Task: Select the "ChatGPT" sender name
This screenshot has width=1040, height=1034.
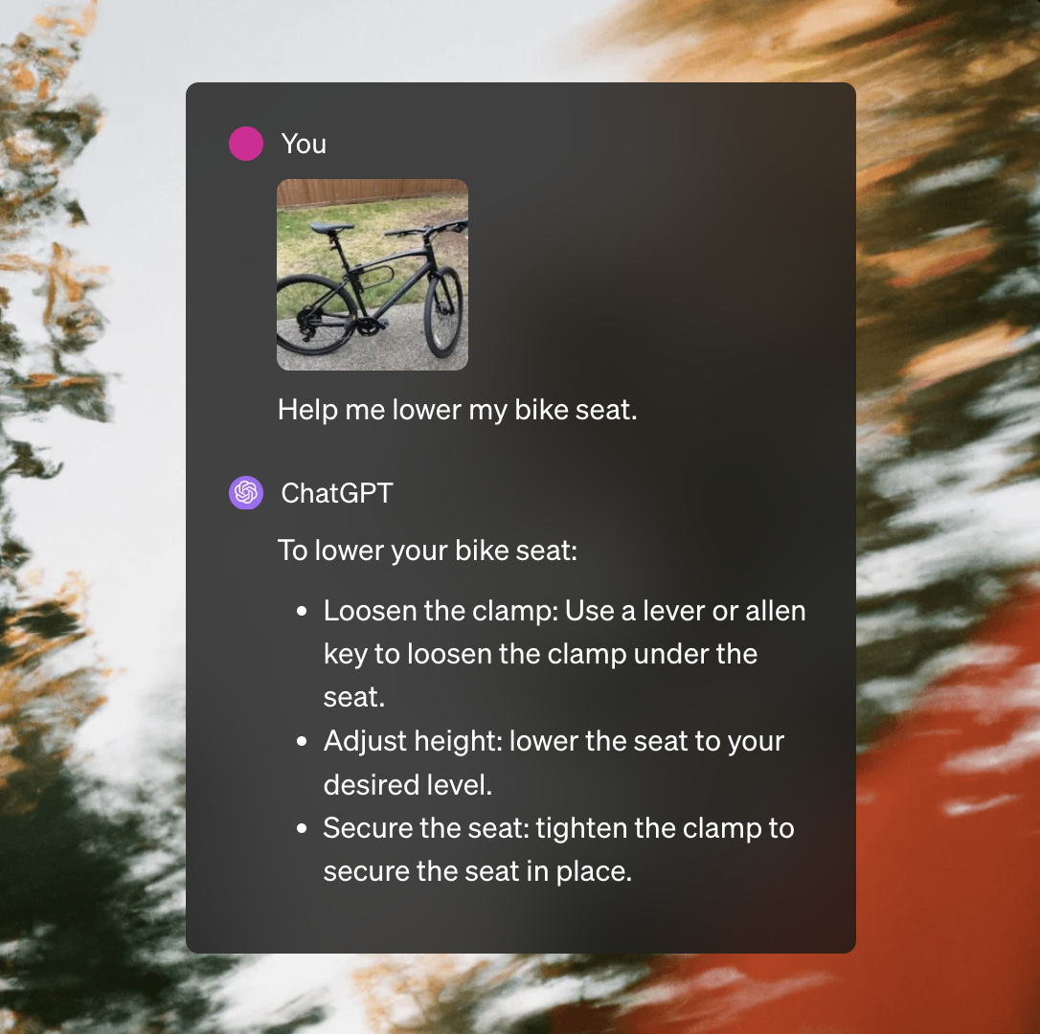Action: [337, 493]
